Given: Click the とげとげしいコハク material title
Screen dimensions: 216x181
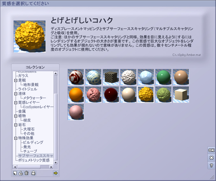Looking at the screenshot, I should pyautogui.click(x=82, y=21).
